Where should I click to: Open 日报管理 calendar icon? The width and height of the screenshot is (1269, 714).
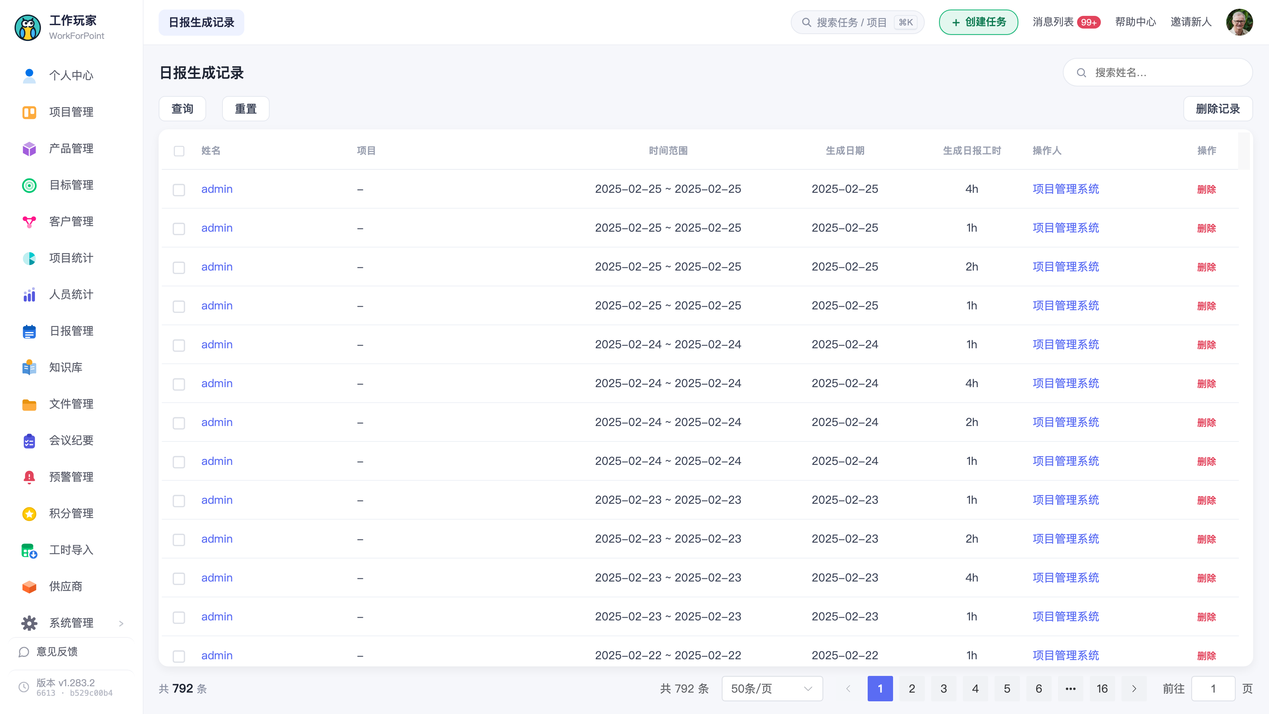click(29, 331)
